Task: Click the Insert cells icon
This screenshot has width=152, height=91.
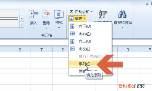Action: pyautogui.click(x=33, y=14)
